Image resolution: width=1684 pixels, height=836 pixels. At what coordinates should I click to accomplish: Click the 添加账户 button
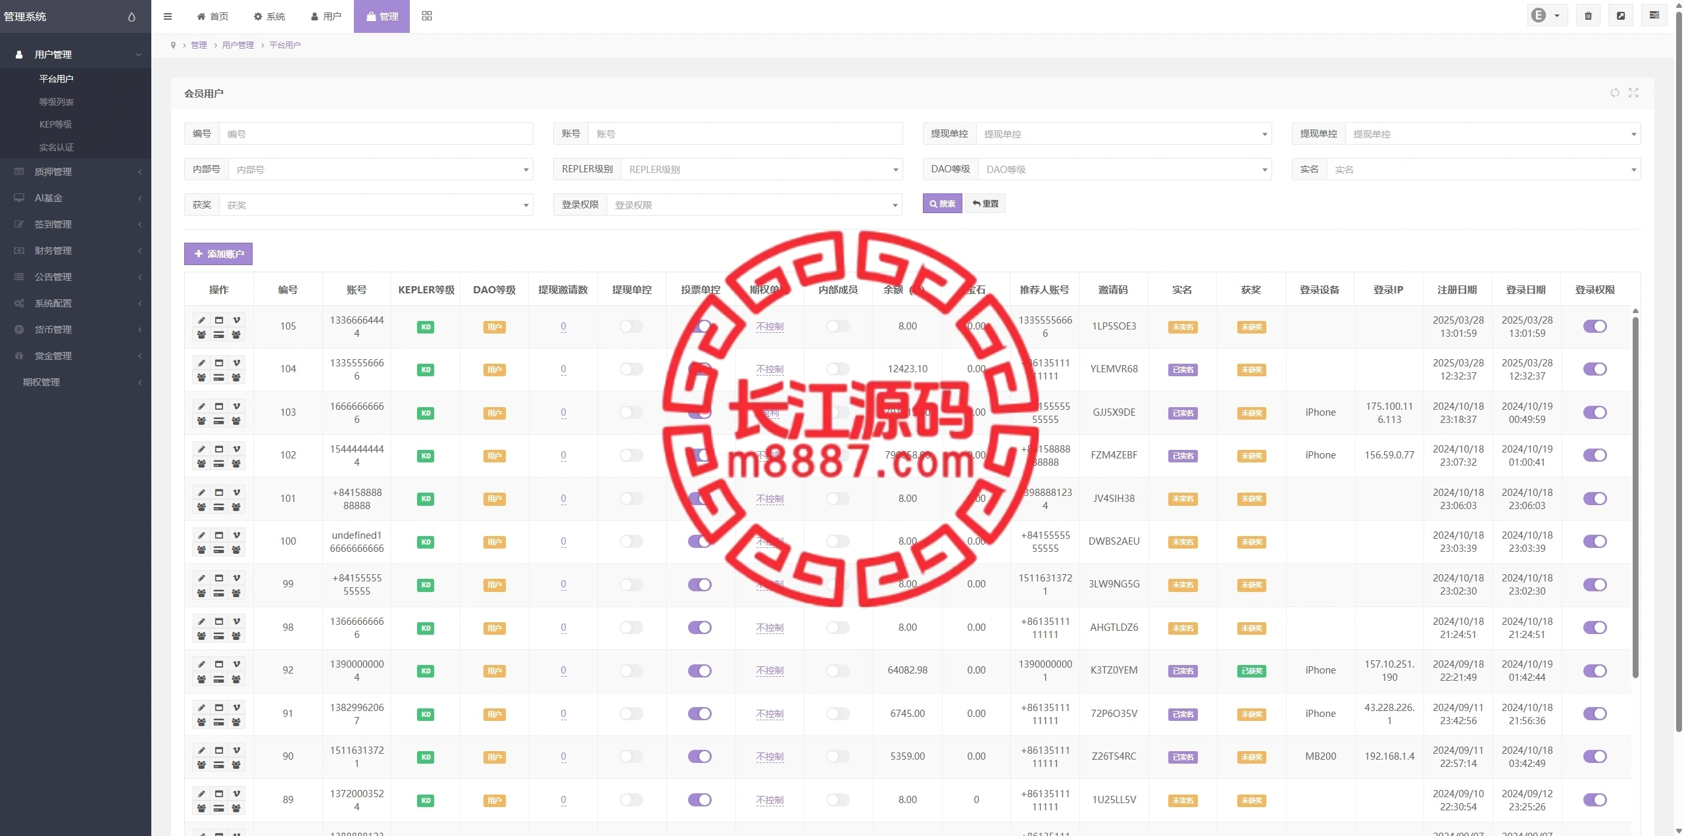click(218, 254)
